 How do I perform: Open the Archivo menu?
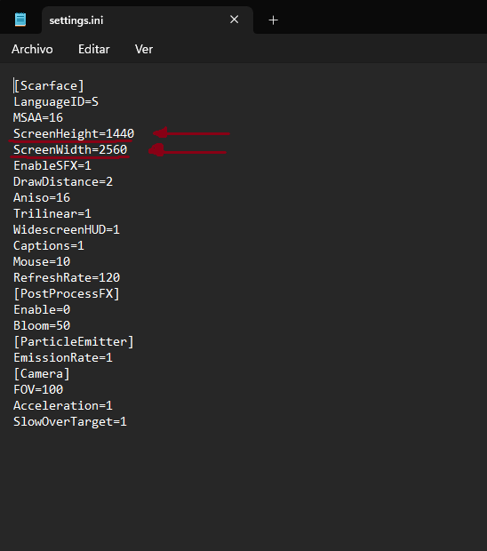(x=32, y=49)
